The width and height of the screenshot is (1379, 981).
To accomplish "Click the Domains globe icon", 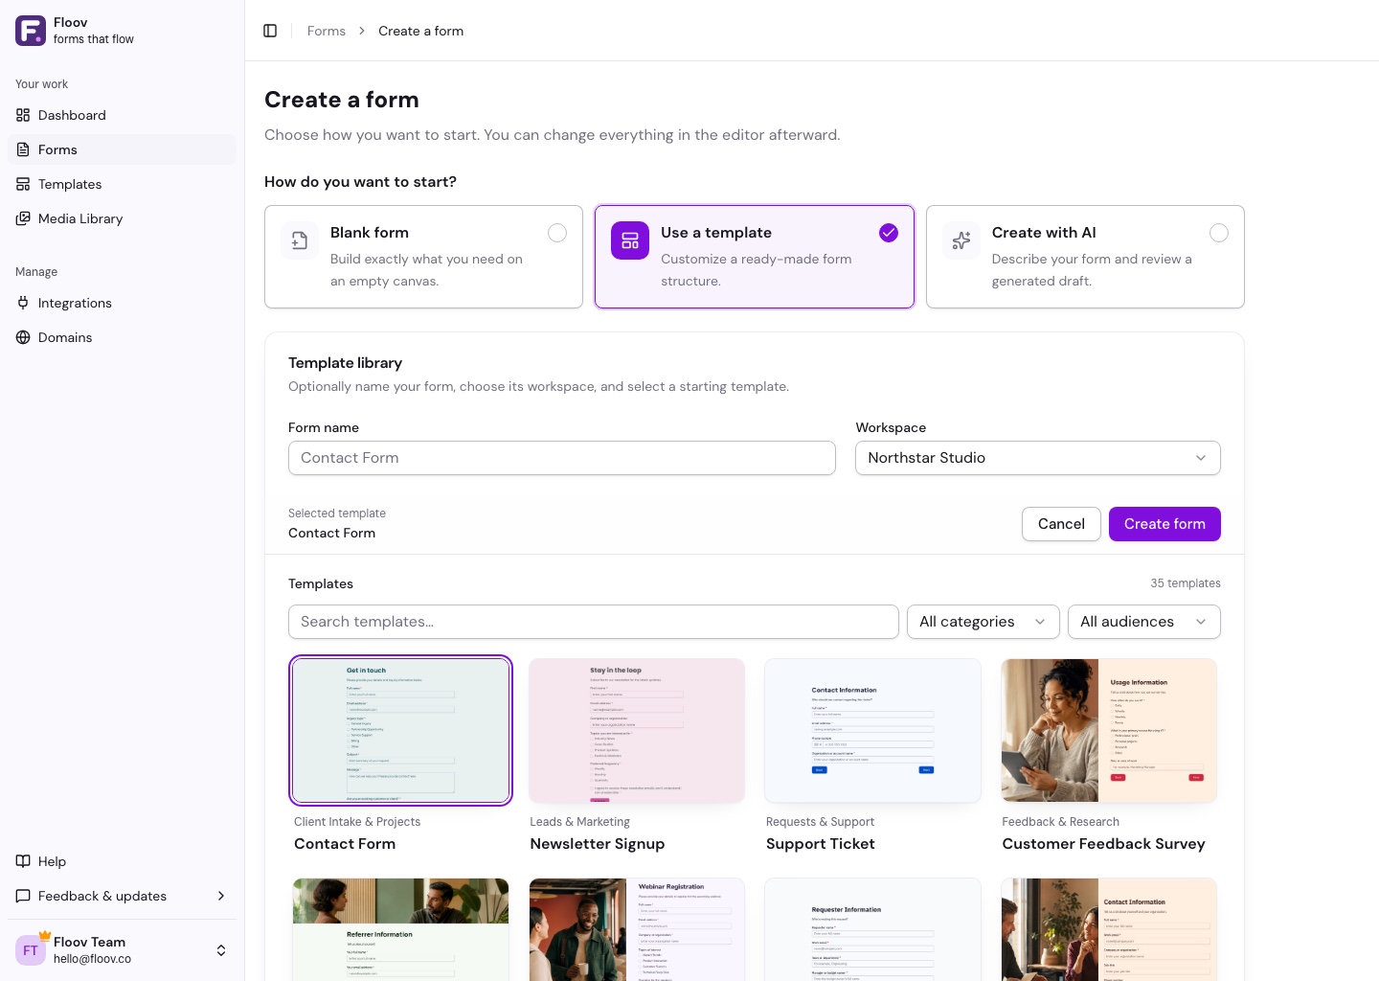I will [x=23, y=337].
